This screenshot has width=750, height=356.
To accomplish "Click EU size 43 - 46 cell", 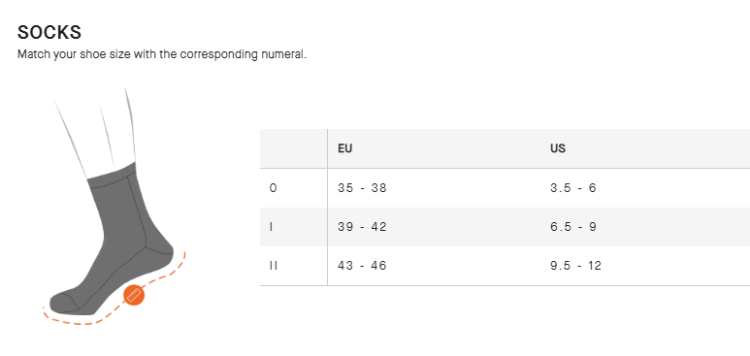I will (x=362, y=266).
